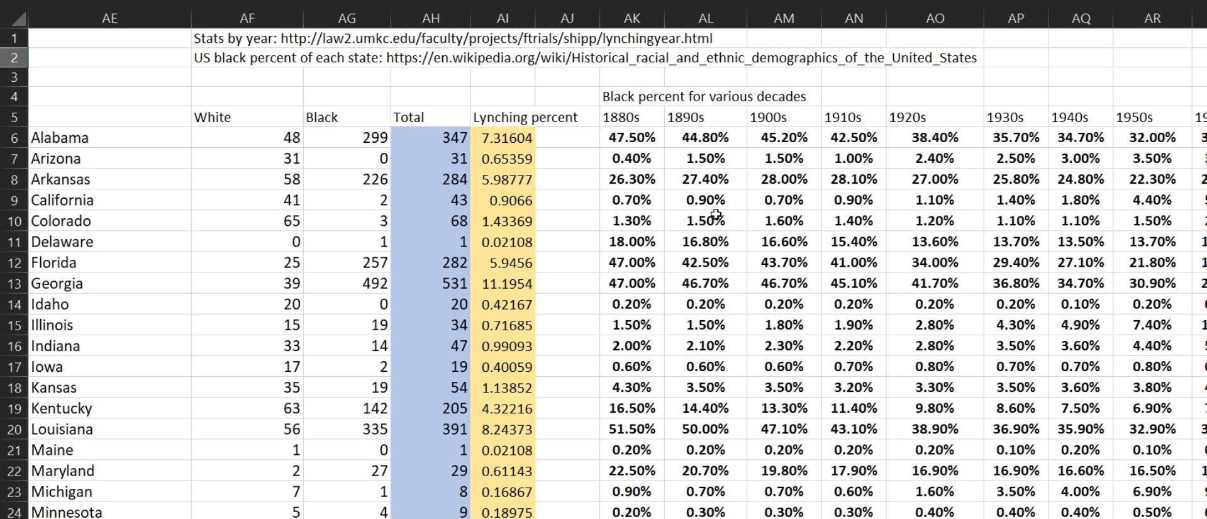This screenshot has width=1207, height=519.
Task: Select the '1920s' heading cell
Action: point(935,117)
